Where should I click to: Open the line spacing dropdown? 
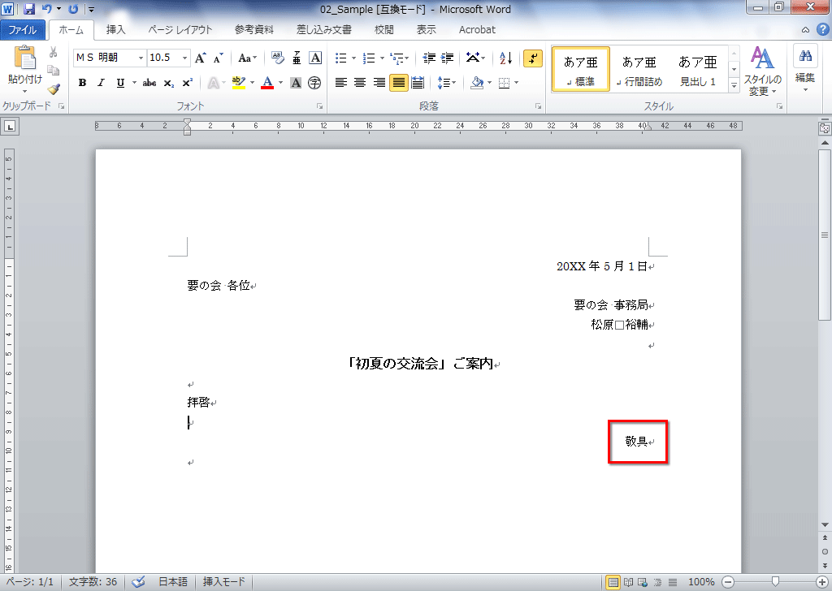click(x=446, y=83)
